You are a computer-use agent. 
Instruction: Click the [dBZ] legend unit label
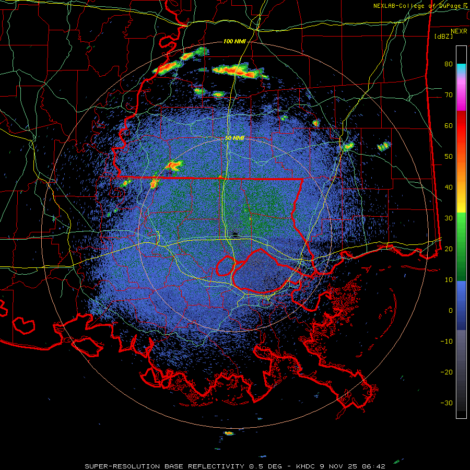(x=443, y=37)
